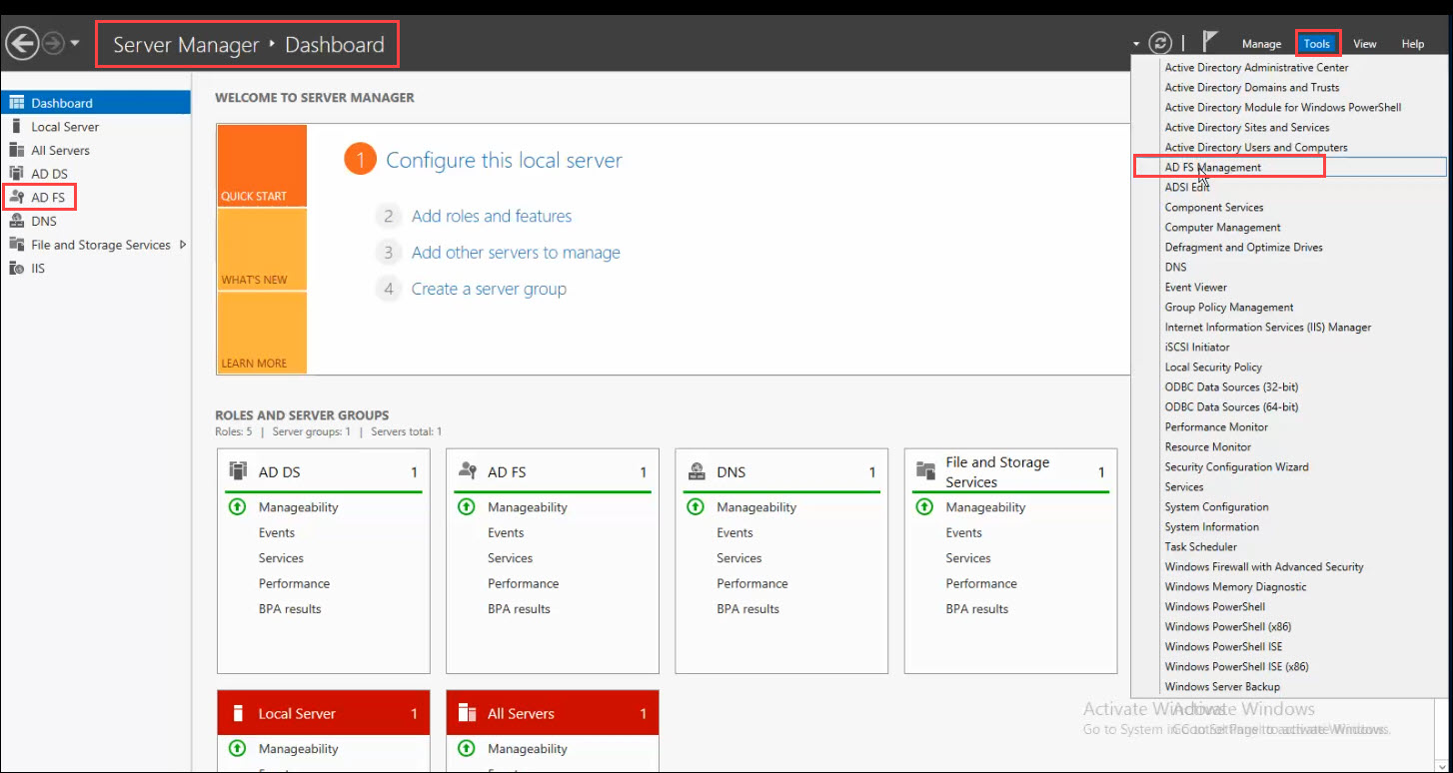Image resolution: width=1453 pixels, height=773 pixels.
Task: Click the QUICK START tile
Action: point(262,166)
